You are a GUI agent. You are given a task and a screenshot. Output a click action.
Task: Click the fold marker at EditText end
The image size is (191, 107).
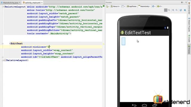click(x=3, y=57)
